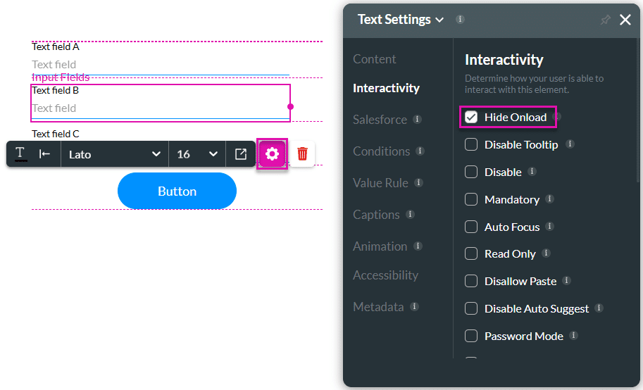Image resolution: width=643 pixels, height=390 pixels.
Task: Go to the Animation tab
Action: [380, 246]
